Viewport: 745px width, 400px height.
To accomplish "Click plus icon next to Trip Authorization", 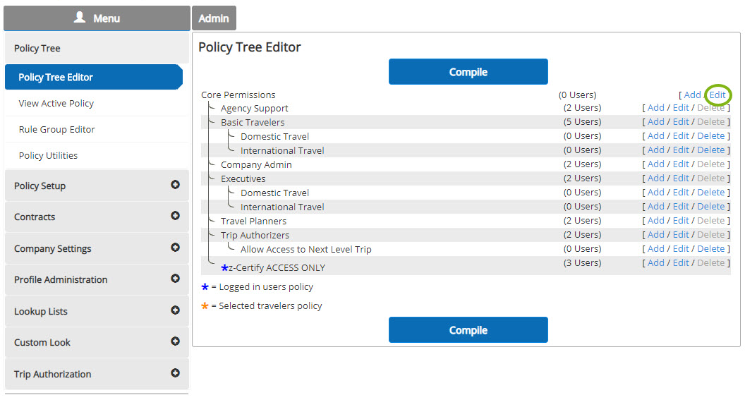I will tap(175, 373).
